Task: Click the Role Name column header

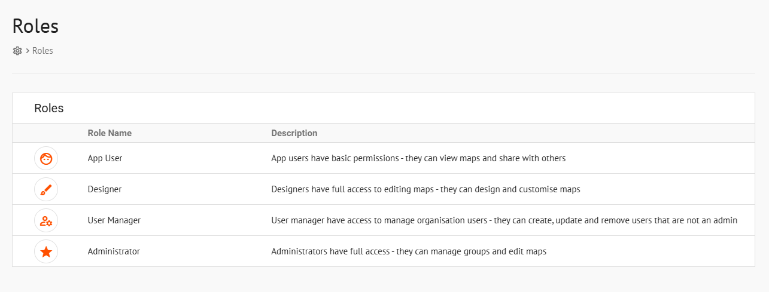Action: (110, 133)
